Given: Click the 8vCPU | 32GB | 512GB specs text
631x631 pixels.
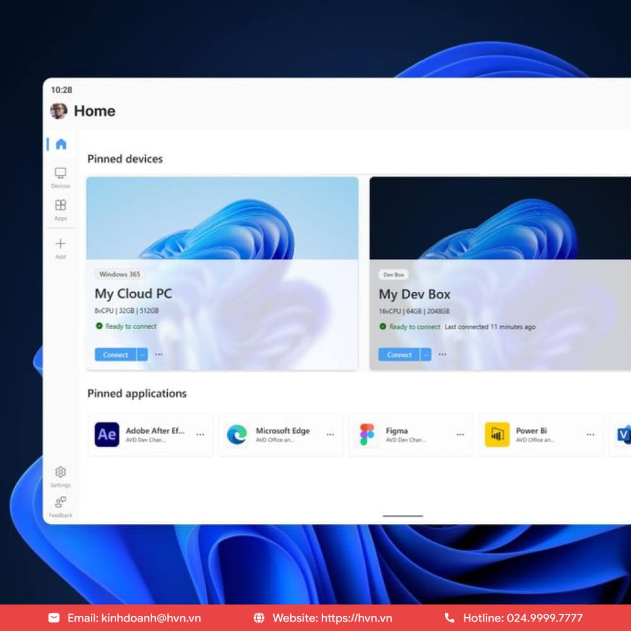Looking at the screenshot, I should (x=126, y=310).
